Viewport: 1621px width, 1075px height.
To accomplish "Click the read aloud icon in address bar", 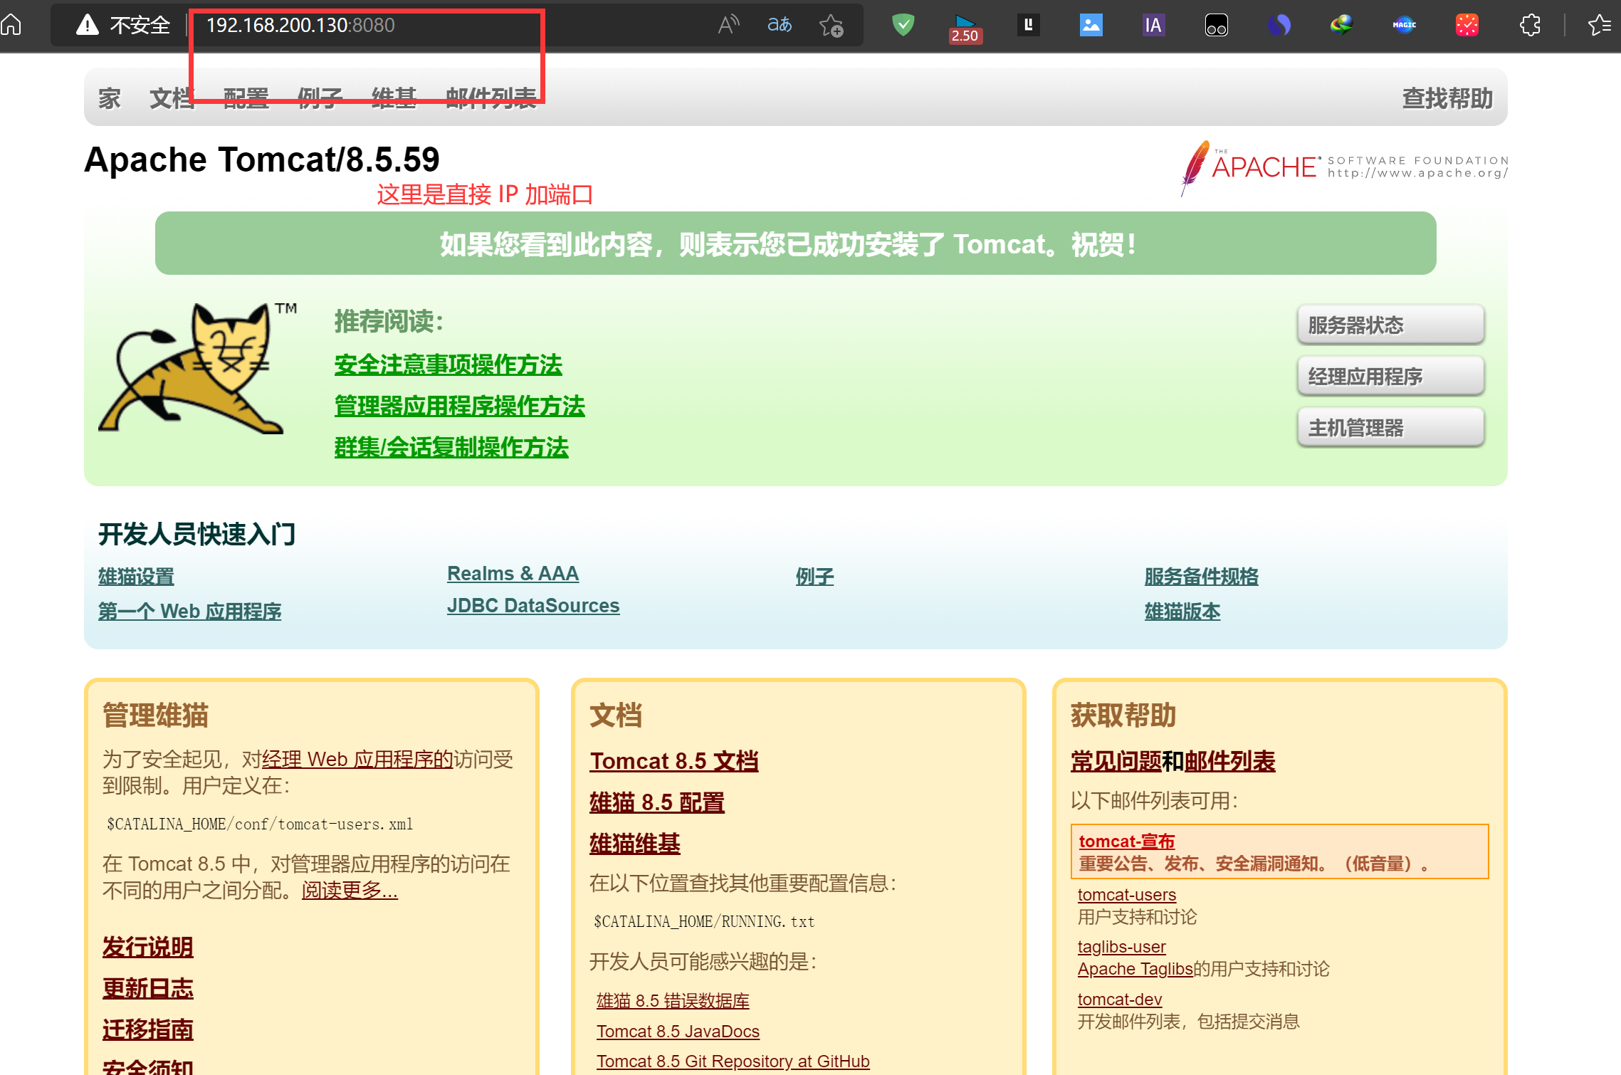I will (x=729, y=25).
